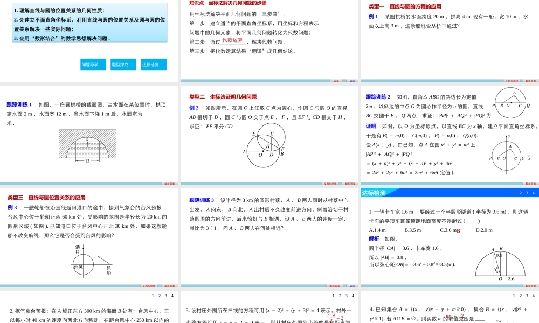Expand page 2 in the 达标检测 page list
Image resolution: width=539 pixels, height=323 pixels.
(x=521, y=193)
